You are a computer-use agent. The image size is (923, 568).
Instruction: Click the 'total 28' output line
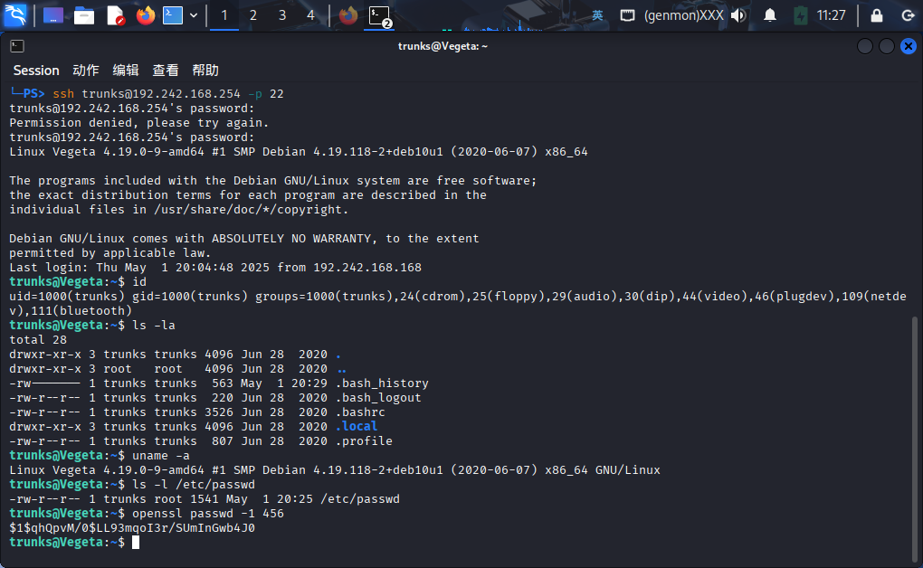pos(38,339)
